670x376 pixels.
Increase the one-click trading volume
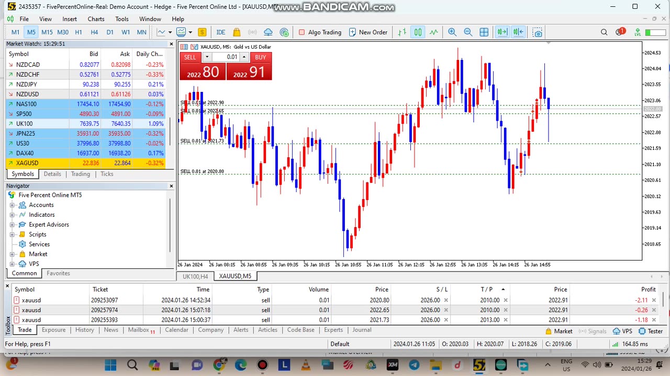tap(244, 57)
